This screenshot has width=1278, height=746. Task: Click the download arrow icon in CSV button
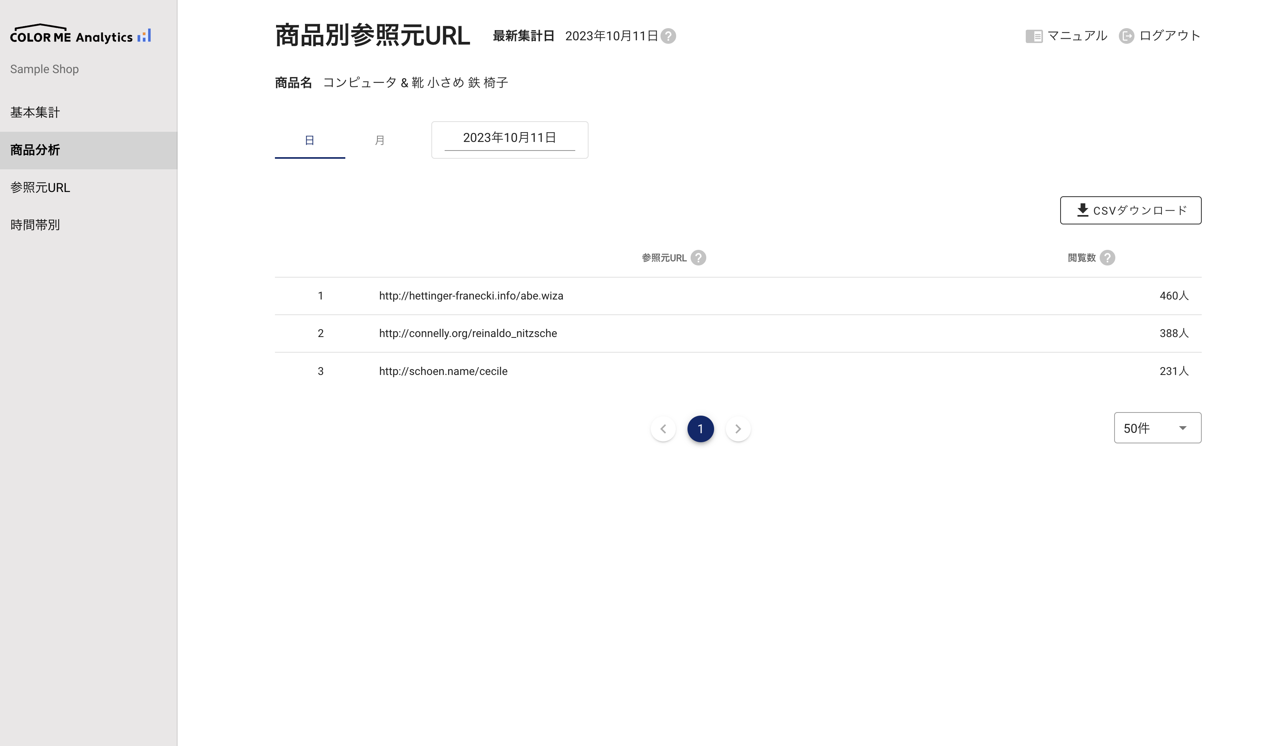point(1082,210)
